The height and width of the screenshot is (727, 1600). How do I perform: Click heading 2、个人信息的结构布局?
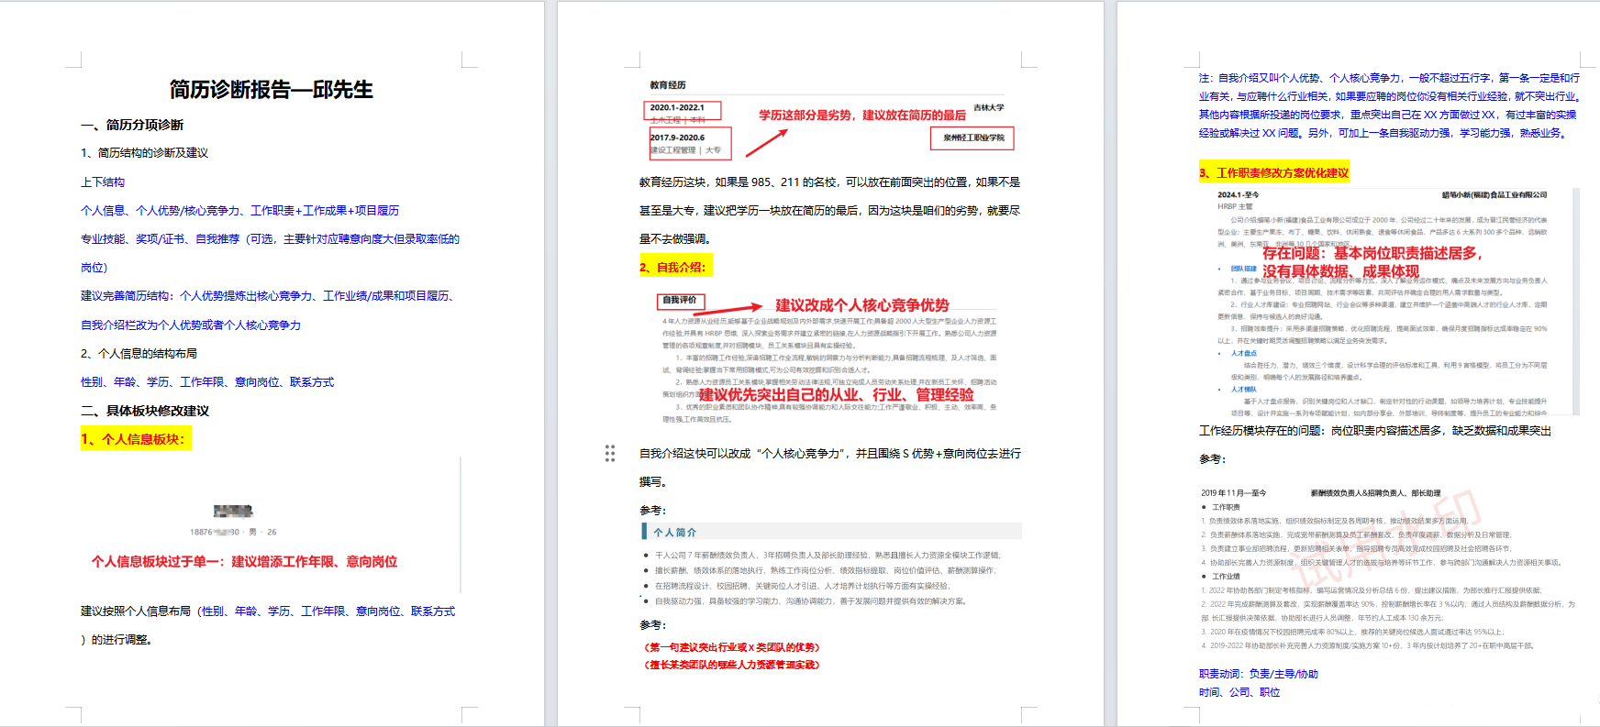pos(139,354)
